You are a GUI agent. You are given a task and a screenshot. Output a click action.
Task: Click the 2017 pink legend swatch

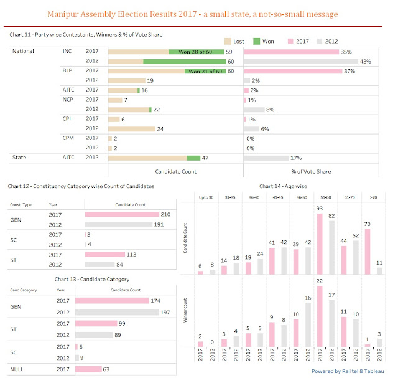(x=290, y=41)
